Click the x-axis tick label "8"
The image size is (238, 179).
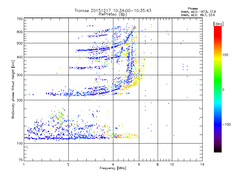tap(158, 164)
